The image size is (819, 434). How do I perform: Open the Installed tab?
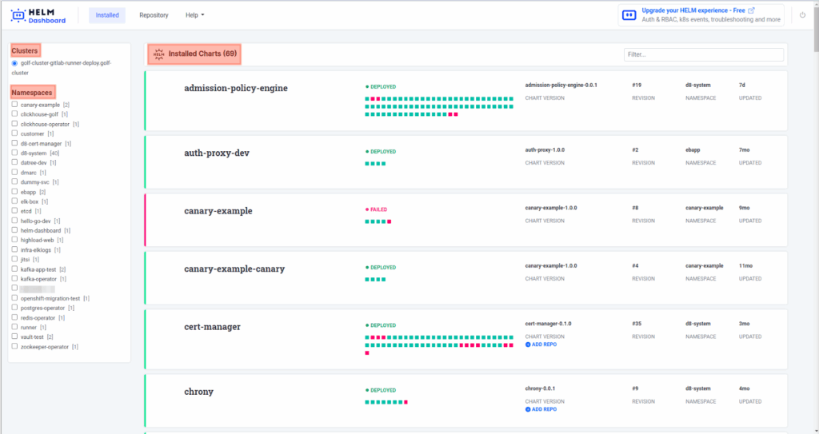click(x=107, y=15)
